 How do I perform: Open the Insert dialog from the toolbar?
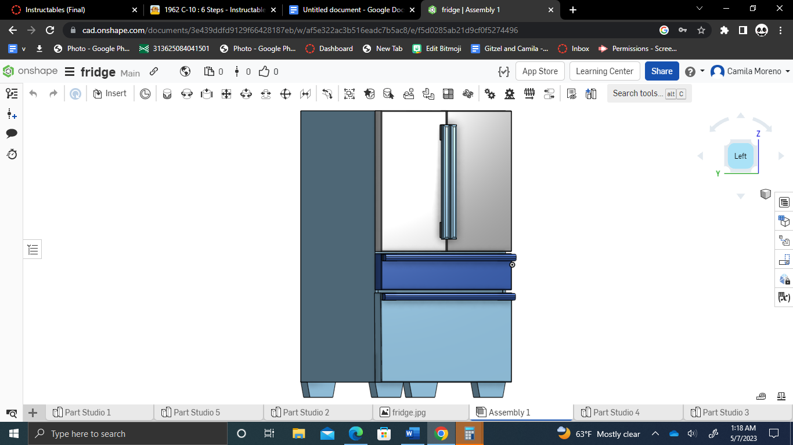click(x=110, y=93)
